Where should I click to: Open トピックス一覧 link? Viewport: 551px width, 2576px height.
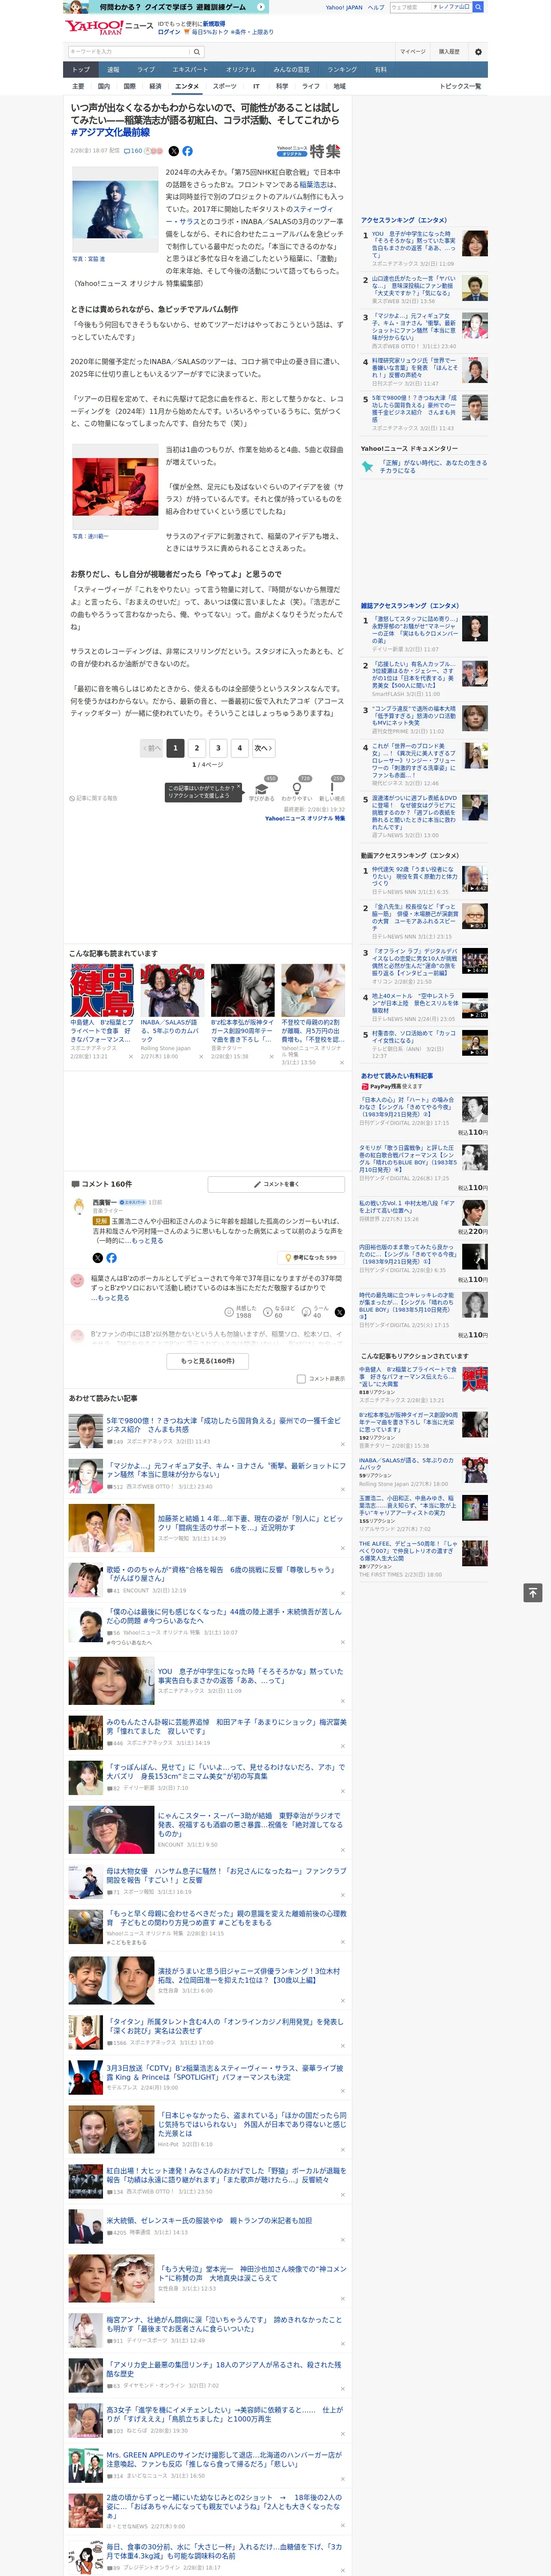[460, 86]
